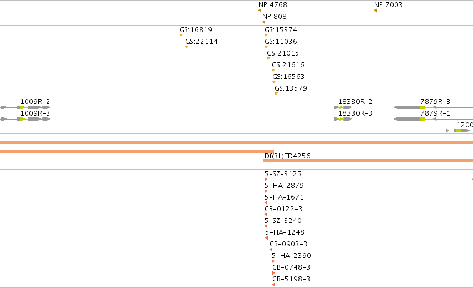Image resolution: width=473 pixels, height=288 pixels.
Task: Click the 7879R-3 gene model
Action: tap(434, 107)
